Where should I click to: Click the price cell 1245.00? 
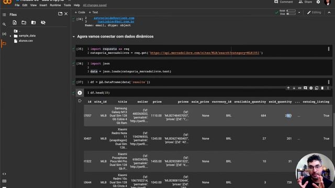point(156,138)
